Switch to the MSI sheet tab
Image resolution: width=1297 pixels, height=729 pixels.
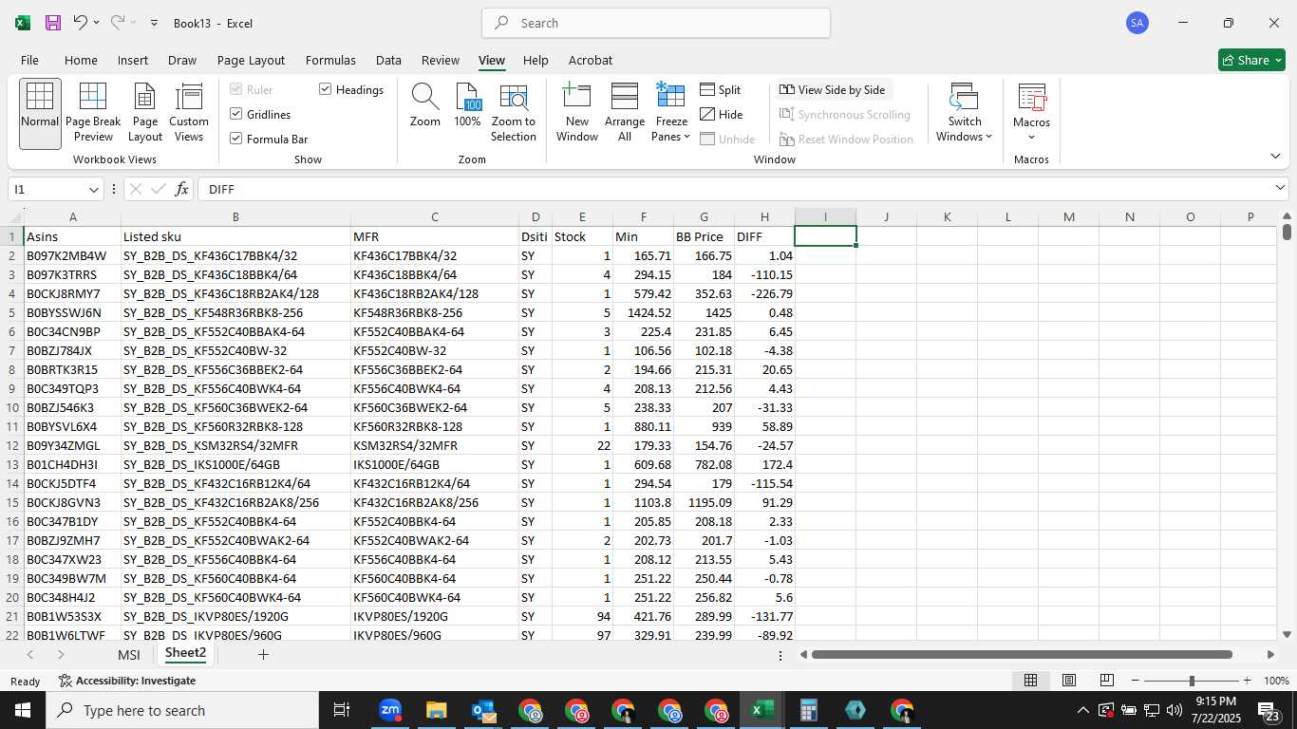[x=128, y=655]
